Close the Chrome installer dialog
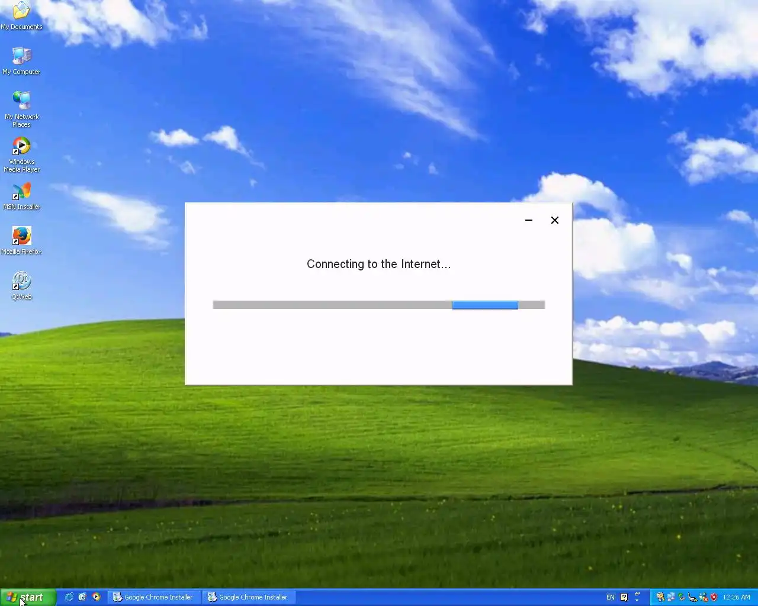Image resolution: width=758 pixels, height=606 pixels. (555, 220)
